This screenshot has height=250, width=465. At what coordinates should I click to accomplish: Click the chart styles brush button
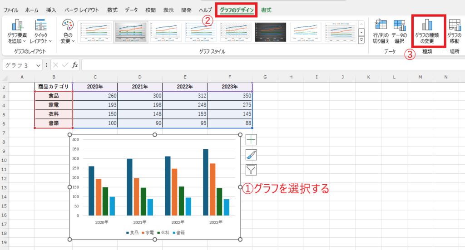[251, 155]
